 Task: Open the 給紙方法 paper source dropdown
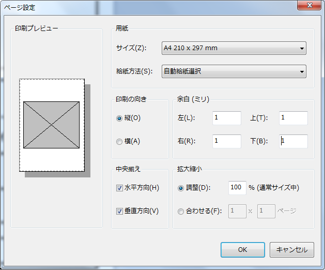[234, 71]
